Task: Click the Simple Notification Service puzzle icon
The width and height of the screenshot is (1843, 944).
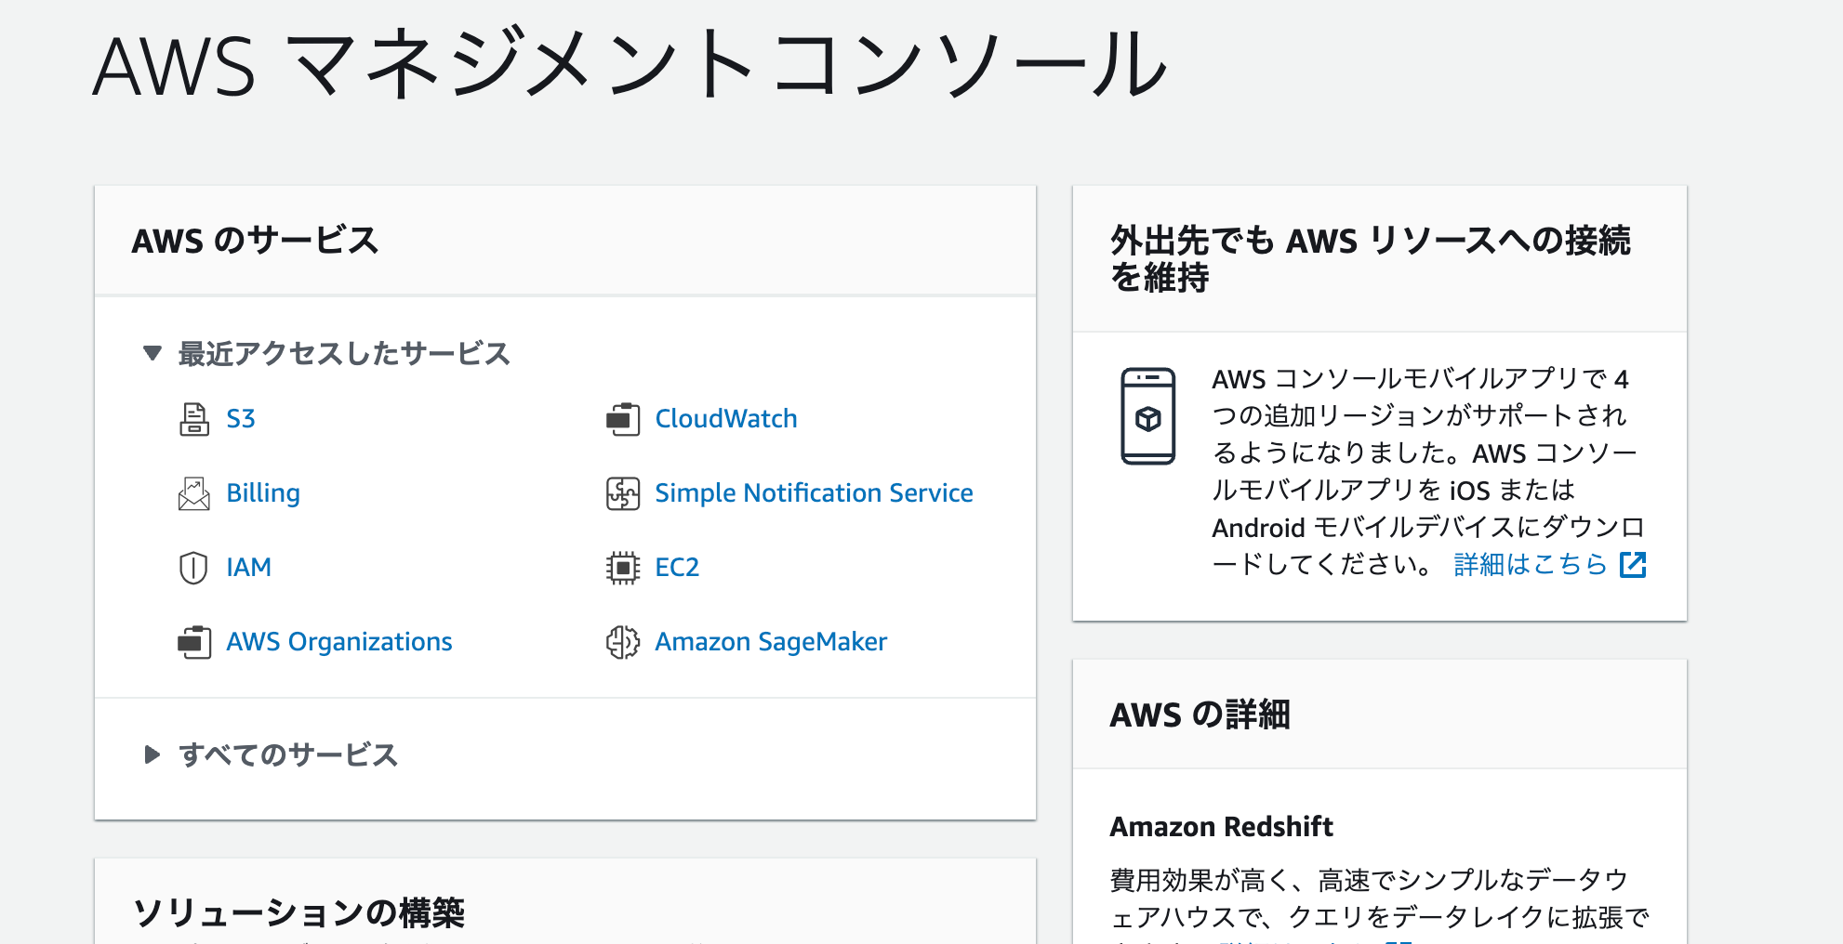Action: [623, 493]
